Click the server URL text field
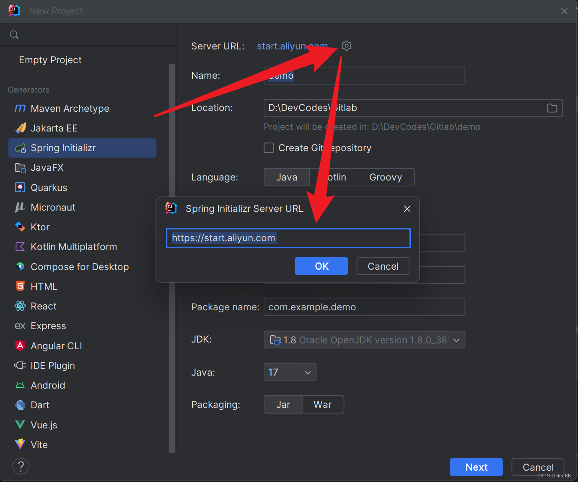 tap(288, 238)
